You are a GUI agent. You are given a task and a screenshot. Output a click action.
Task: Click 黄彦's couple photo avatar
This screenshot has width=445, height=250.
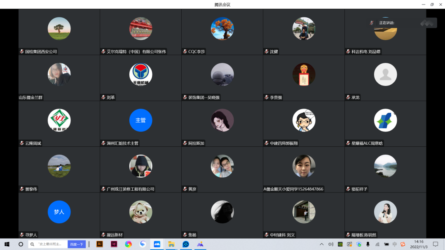[x=222, y=166]
